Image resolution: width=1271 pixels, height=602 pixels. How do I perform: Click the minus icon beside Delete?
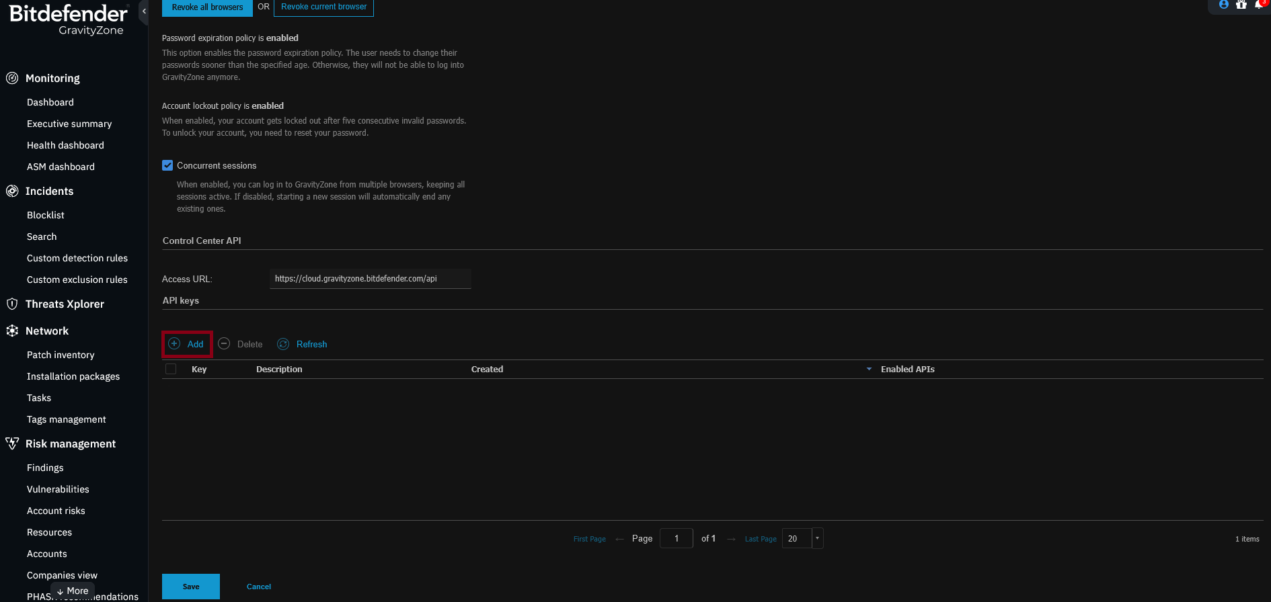pos(224,343)
